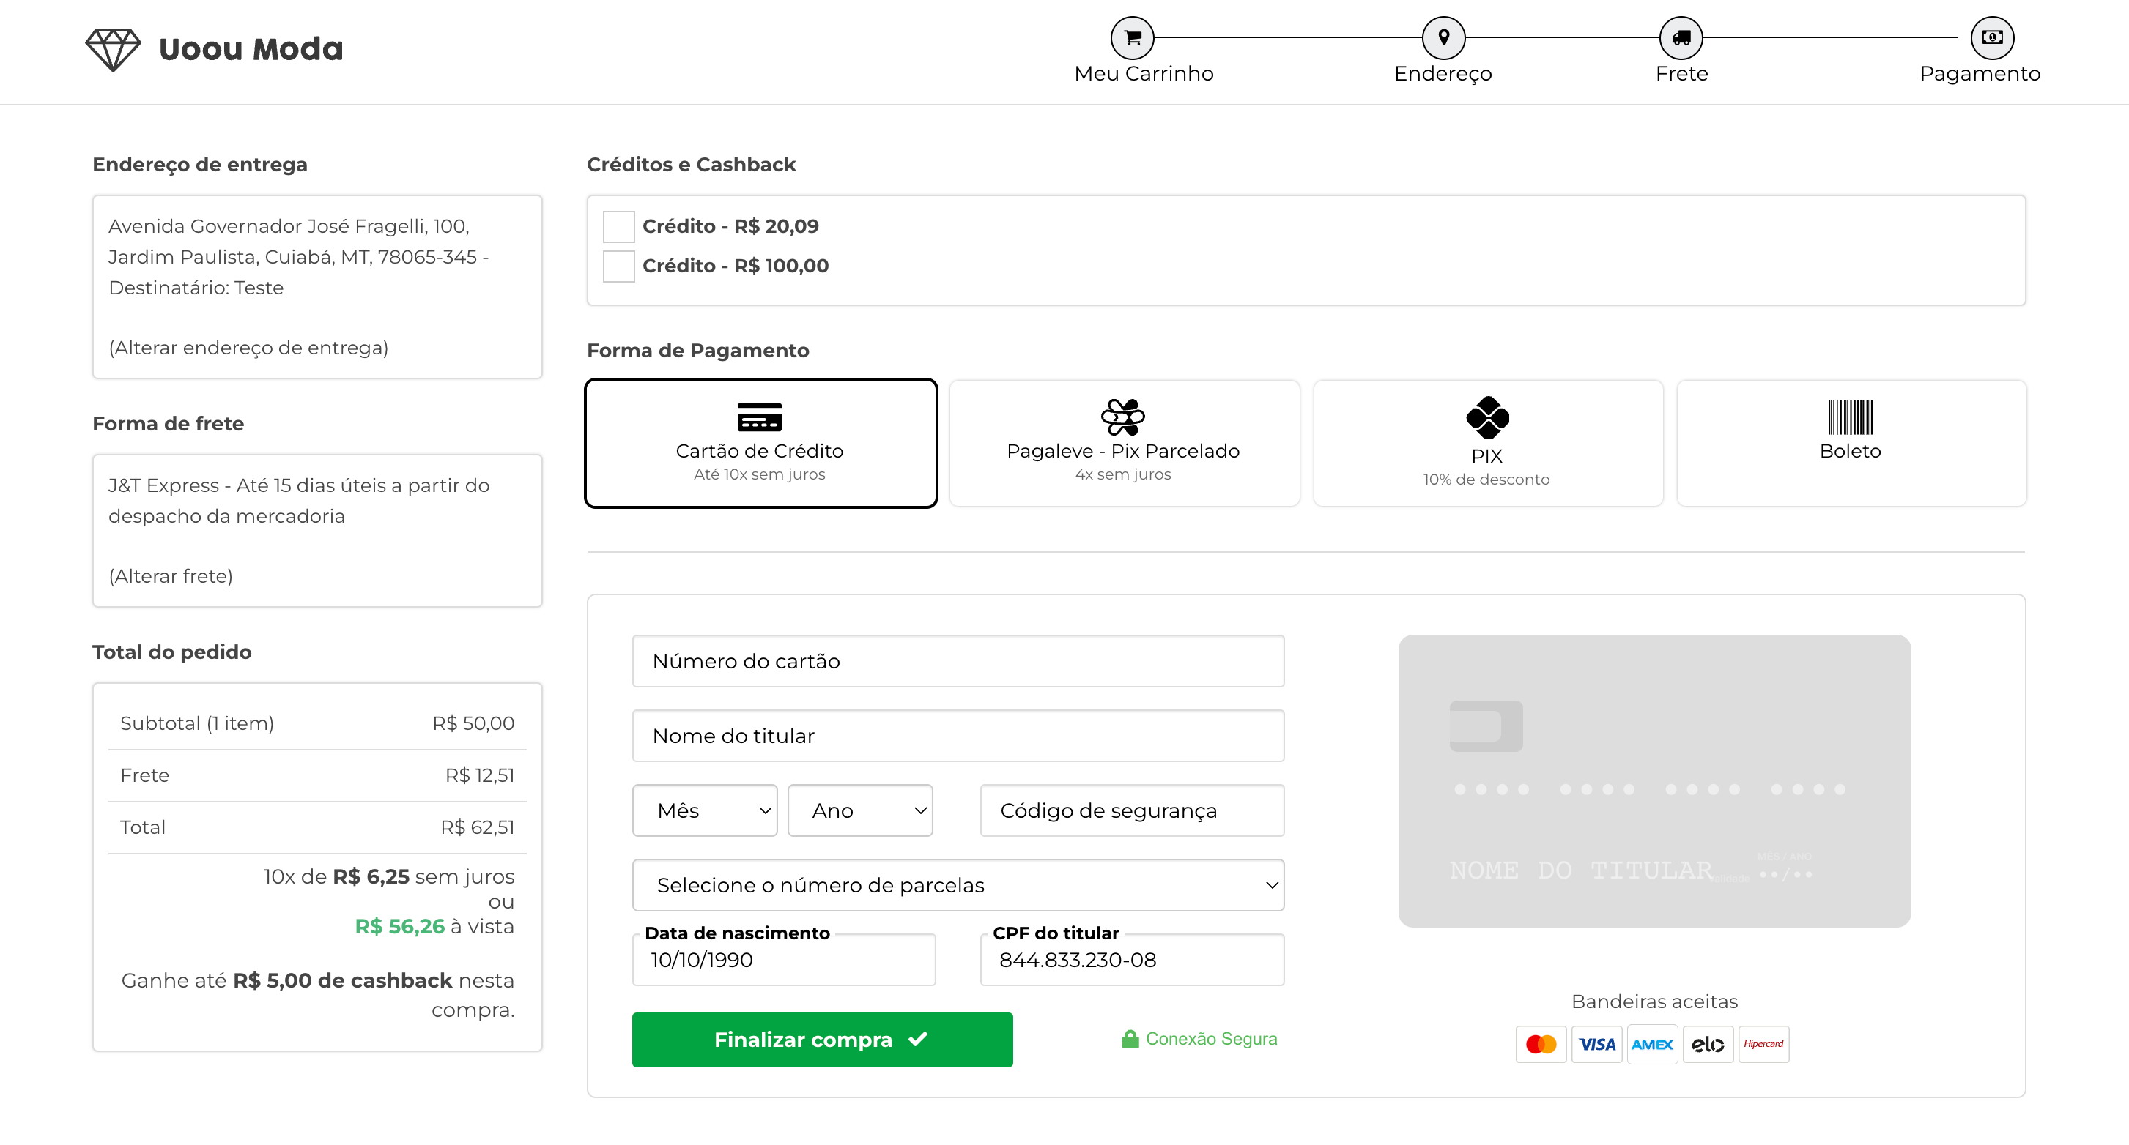The width and height of the screenshot is (2129, 1145).
Task: Select Boleto payment method
Action: [x=1851, y=444]
